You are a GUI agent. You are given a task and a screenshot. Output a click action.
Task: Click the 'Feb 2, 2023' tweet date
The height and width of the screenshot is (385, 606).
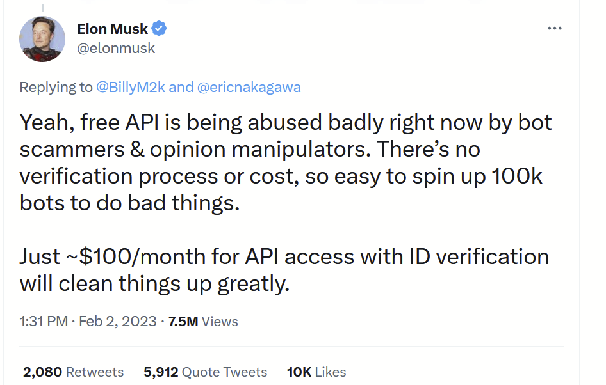click(117, 321)
